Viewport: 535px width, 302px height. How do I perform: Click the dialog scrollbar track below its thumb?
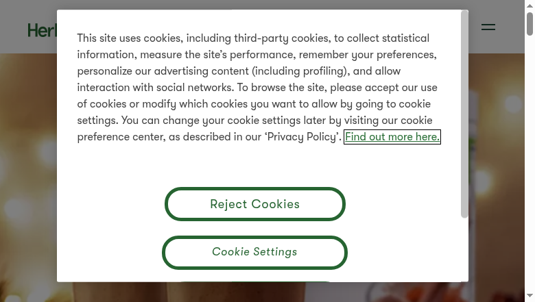(x=464, y=250)
